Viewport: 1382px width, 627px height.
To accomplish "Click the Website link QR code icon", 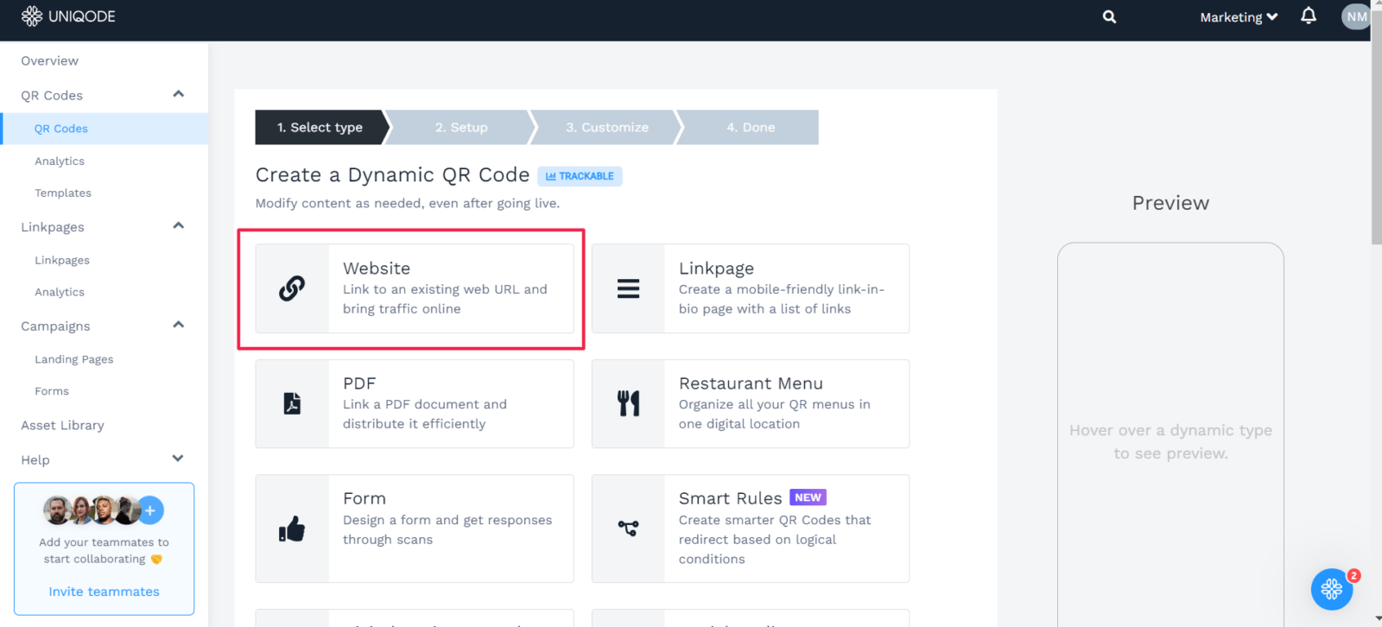I will coord(292,288).
